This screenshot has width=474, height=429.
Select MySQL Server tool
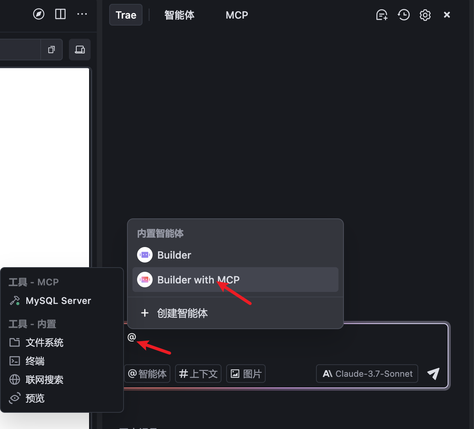[62, 301]
